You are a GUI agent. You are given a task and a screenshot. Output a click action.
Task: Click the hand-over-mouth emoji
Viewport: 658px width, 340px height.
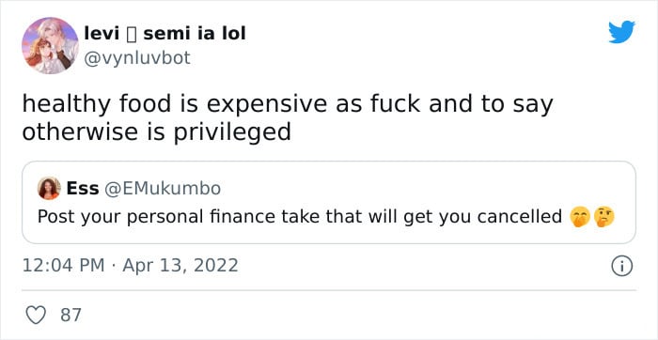tap(580, 218)
